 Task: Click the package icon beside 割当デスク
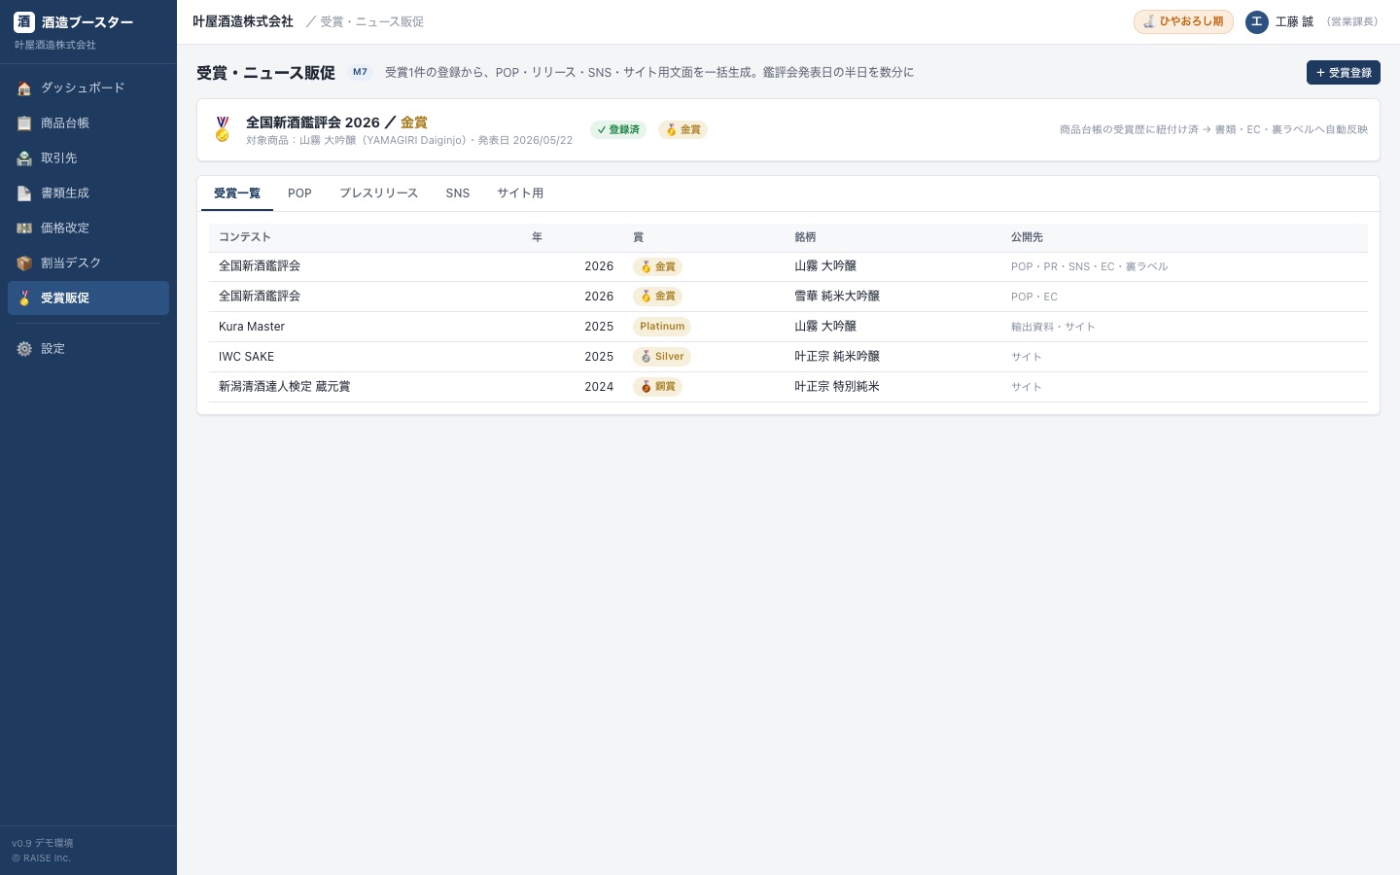point(24,263)
